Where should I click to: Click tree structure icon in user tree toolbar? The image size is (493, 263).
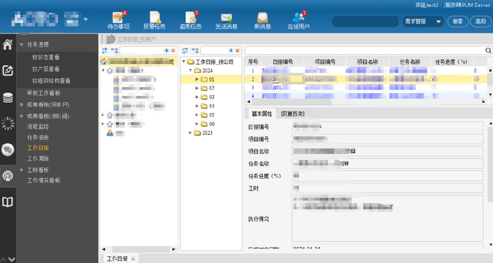114,50
